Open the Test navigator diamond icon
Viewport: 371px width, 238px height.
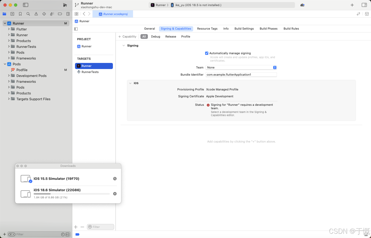coord(44,14)
